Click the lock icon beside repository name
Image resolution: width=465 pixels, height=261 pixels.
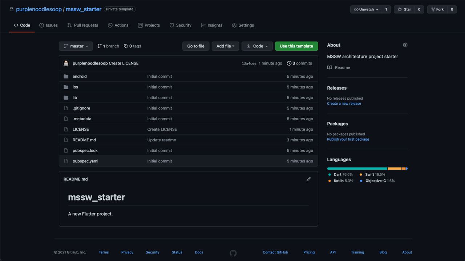click(11, 9)
